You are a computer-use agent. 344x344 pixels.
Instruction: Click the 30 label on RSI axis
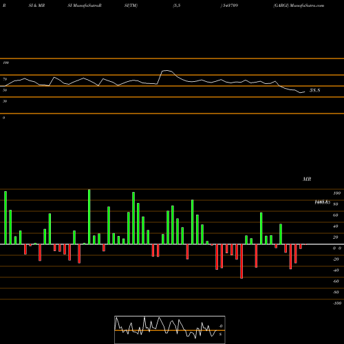[5, 101]
